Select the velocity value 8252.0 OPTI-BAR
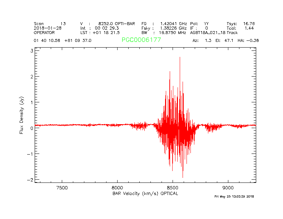 pos(116,24)
